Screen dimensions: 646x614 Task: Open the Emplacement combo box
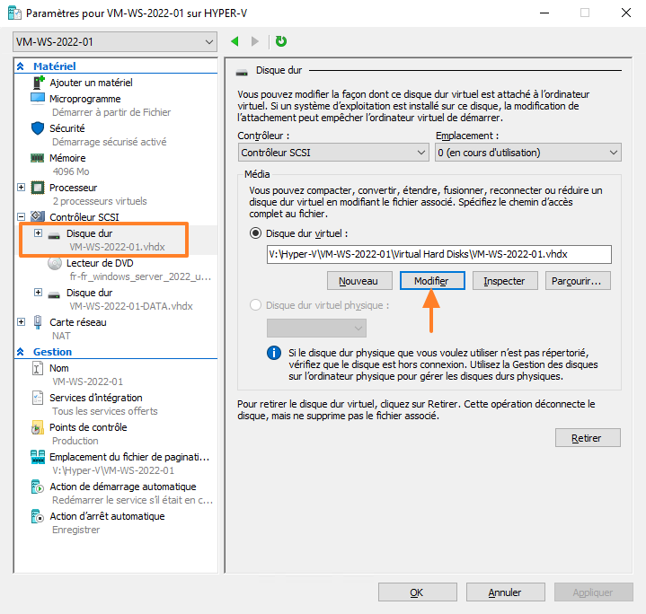[528, 153]
